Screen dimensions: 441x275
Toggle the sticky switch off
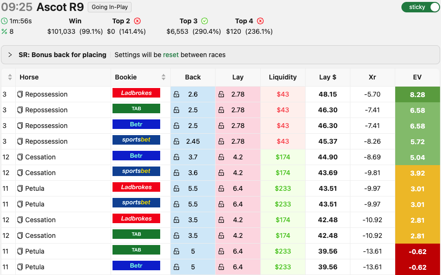point(420,7)
